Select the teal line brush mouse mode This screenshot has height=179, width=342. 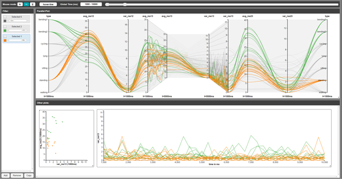(26, 4)
